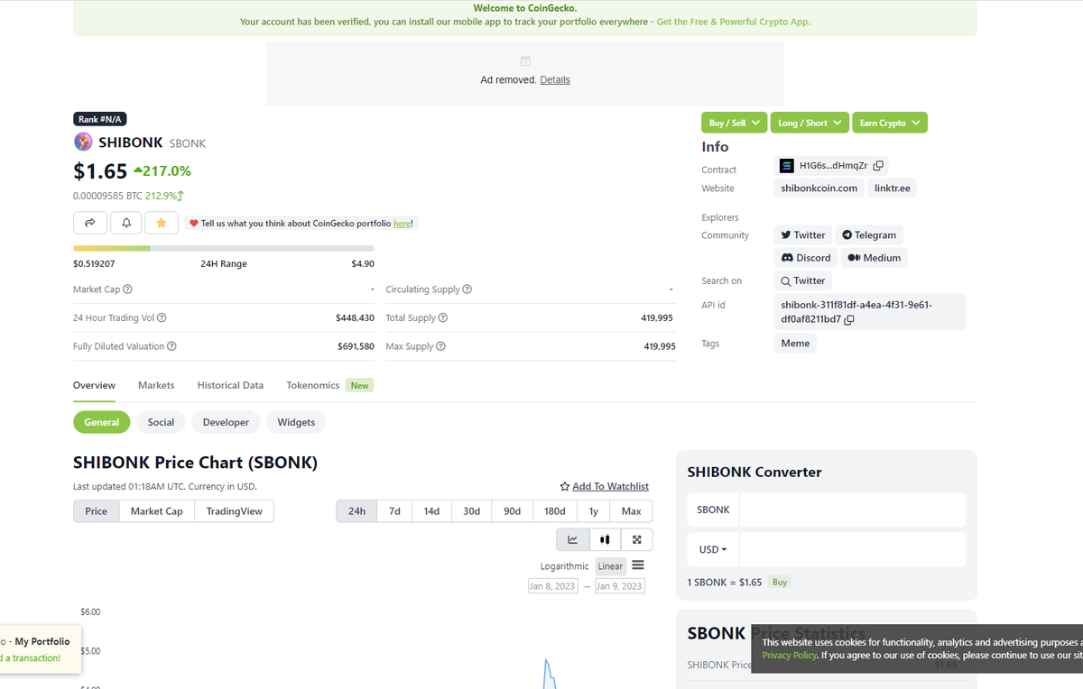This screenshot has width=1083, height=689.
Task: Open the USD currency dropdown in converter
Action: 713,549
